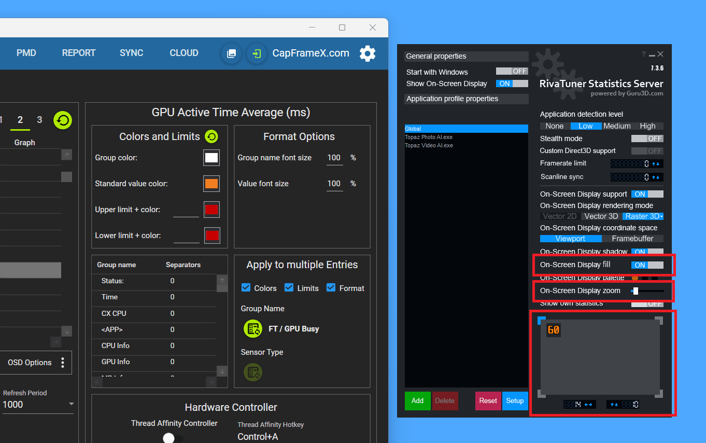This screenshot has height=443, width=706.
Task: Open RivaTuner help question mark
Action: tap(643, 54)
